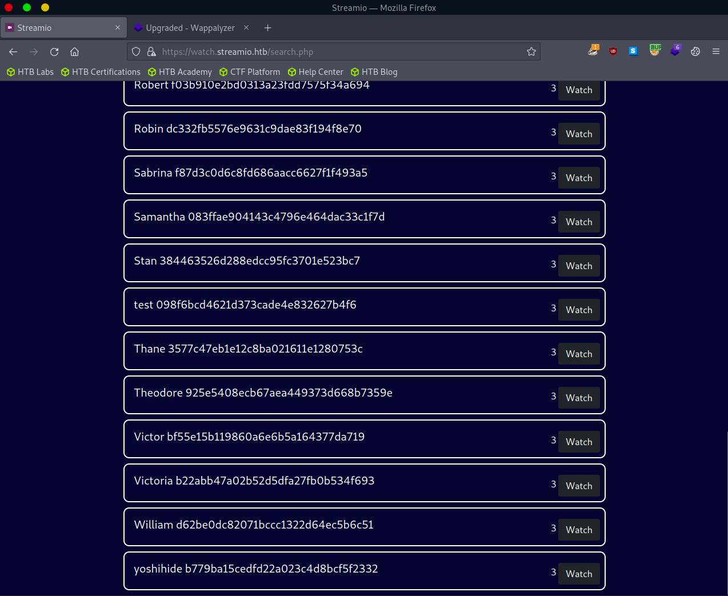This screenshot has width=728, height=596.
Task: Select text Samantha 083ffae904143c4796e464dac33c1f7d
Action: coord(259,217)
